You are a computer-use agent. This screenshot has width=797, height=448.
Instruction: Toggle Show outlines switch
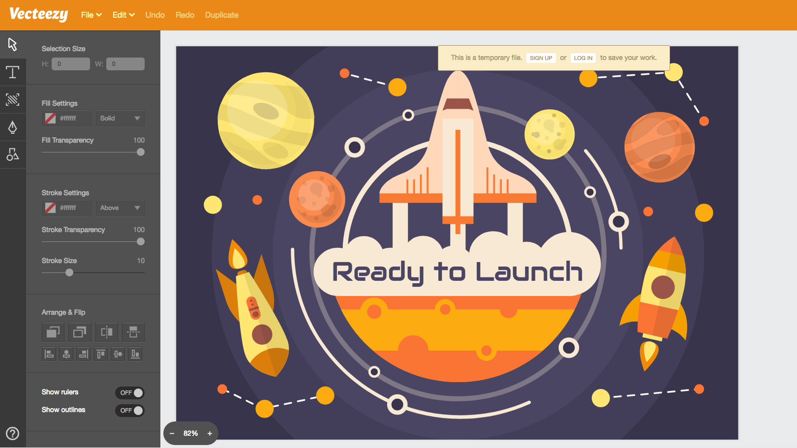130,410
